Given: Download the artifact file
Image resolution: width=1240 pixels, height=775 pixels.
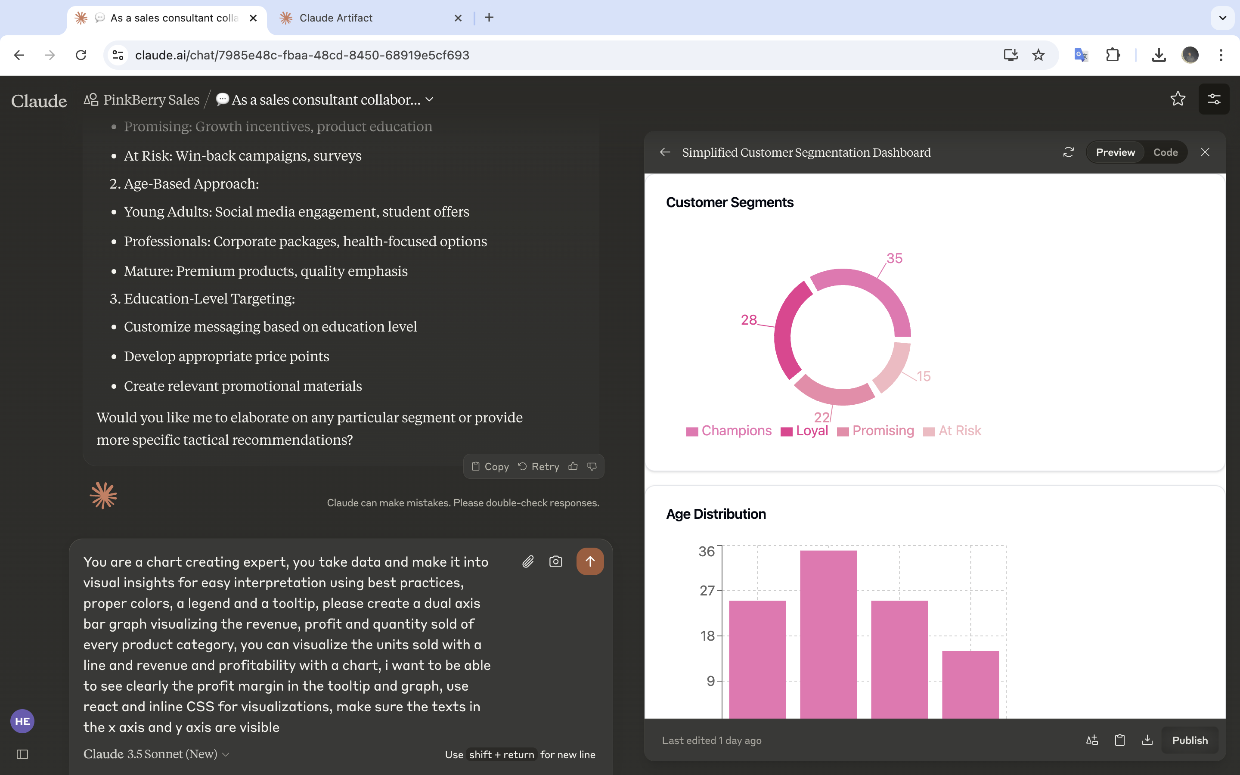Looking at the screenshot, I should [1147, 740].
